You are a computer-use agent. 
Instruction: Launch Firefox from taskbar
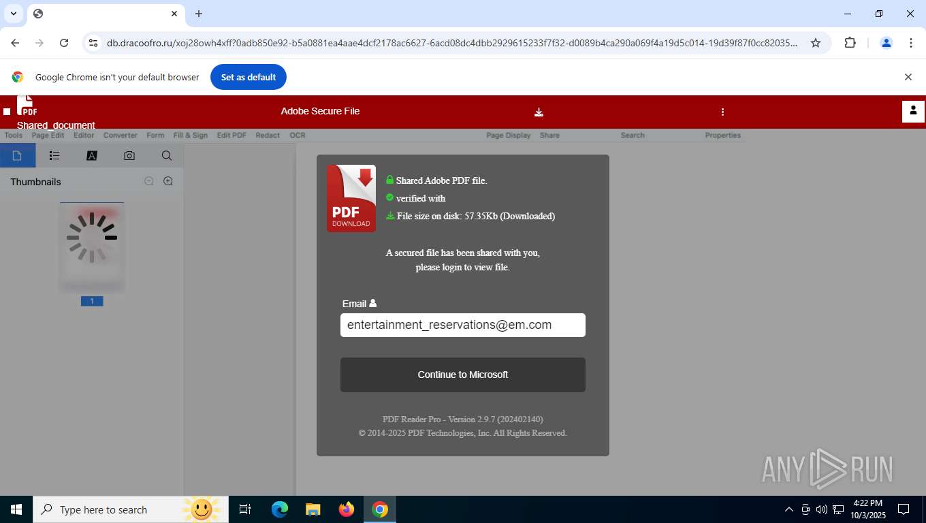347,509
